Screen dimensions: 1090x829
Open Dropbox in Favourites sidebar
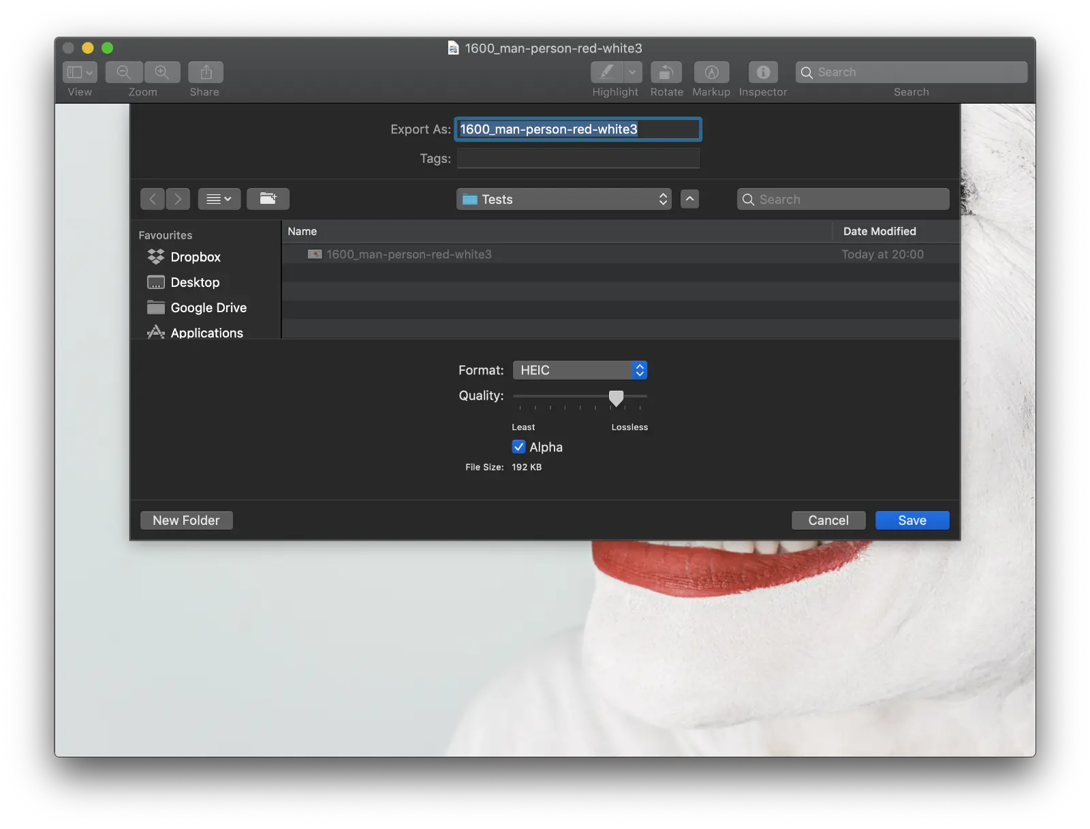point(185,257)
